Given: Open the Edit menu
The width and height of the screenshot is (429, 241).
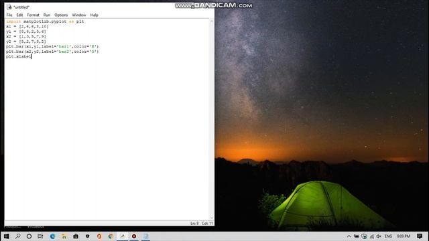Looking at the screenshot, I should 19,15.
